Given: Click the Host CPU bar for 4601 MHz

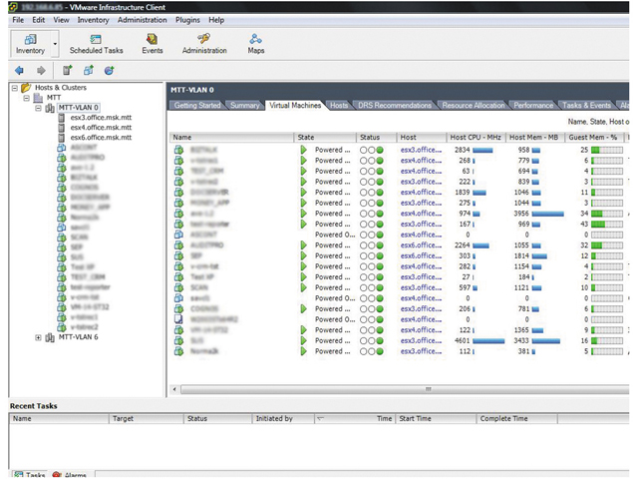Looking at the screenshot, I should [488, 341].
